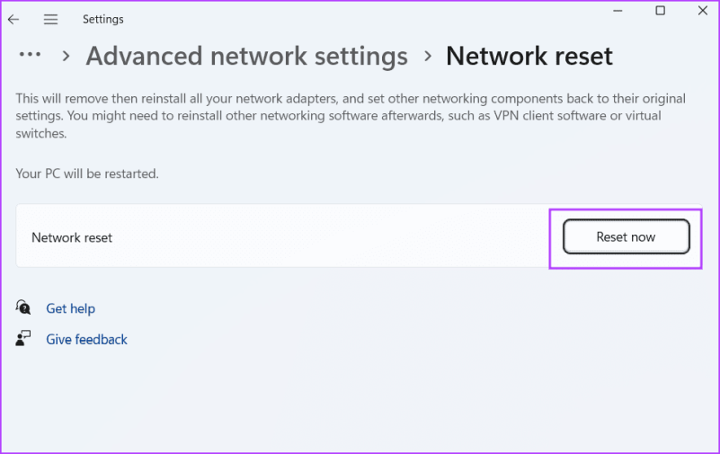The width and height of the screenshot is (720, 454).
Task: Close the Settings window
Action: 702,11
